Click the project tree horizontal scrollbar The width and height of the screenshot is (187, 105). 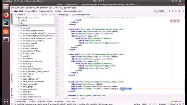32,99
